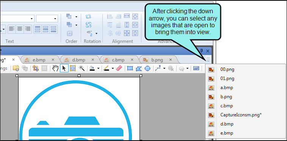This screenshot has height=141, width=287.
Task: Select the ellipse shape tool
Action: [147, 68]
